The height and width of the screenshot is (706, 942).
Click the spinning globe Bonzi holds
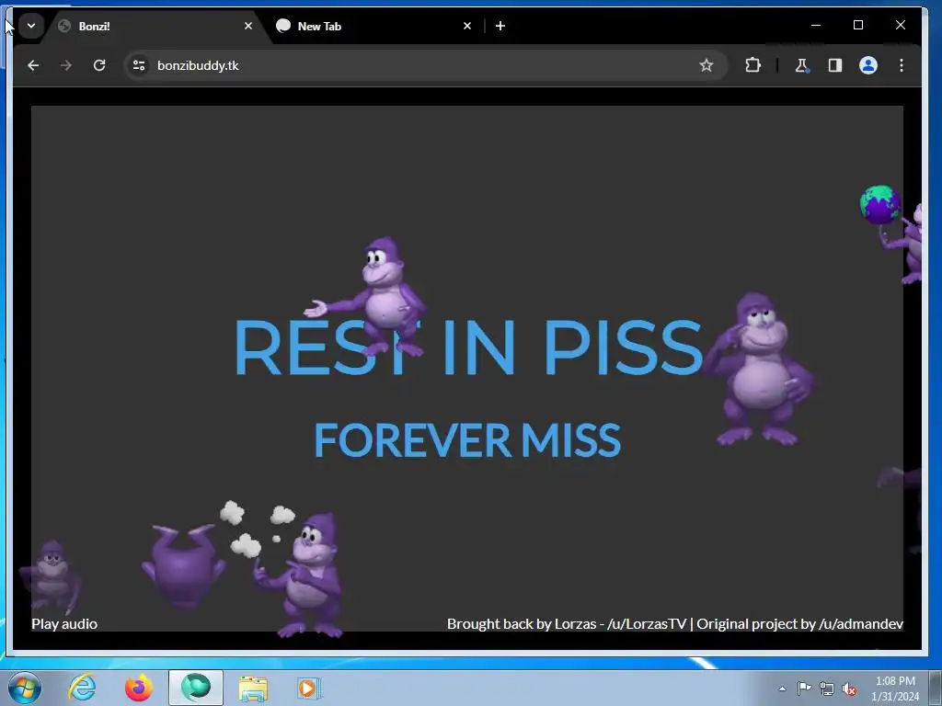pyautogui.click(x=880, y=205)
